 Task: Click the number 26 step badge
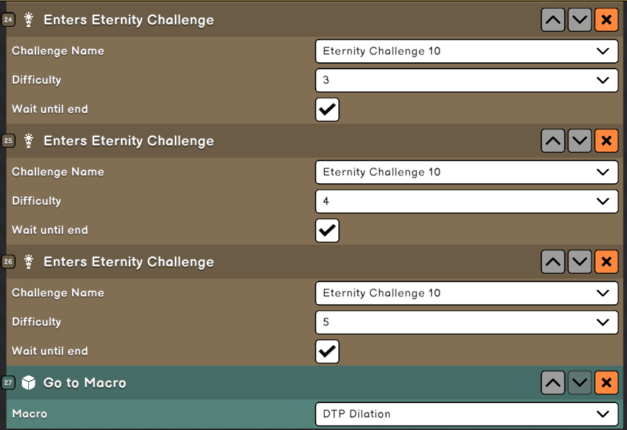(8, 262)
